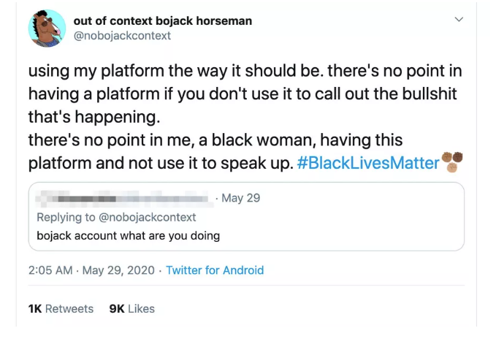Click the BoJack Horseman profile avatar
Image resolution: width=496 pixels, height=339 pixels.
[x=47, y=28]
